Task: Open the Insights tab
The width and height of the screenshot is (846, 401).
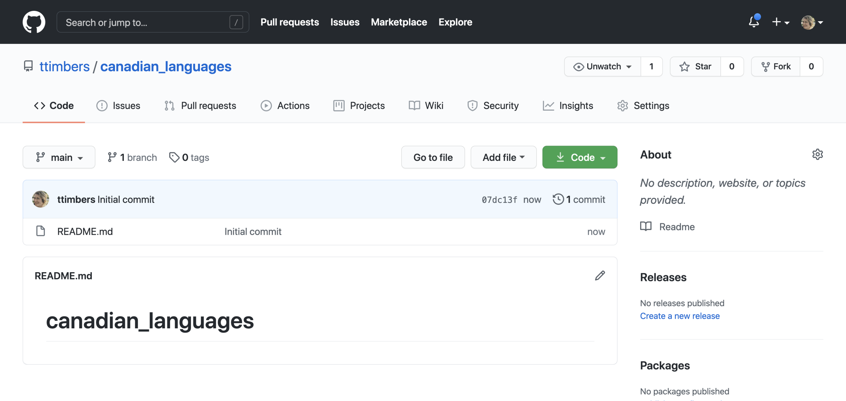Action: click(568, 106)
